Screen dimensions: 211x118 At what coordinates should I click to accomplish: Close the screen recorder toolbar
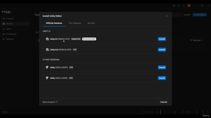coord(207,112)
